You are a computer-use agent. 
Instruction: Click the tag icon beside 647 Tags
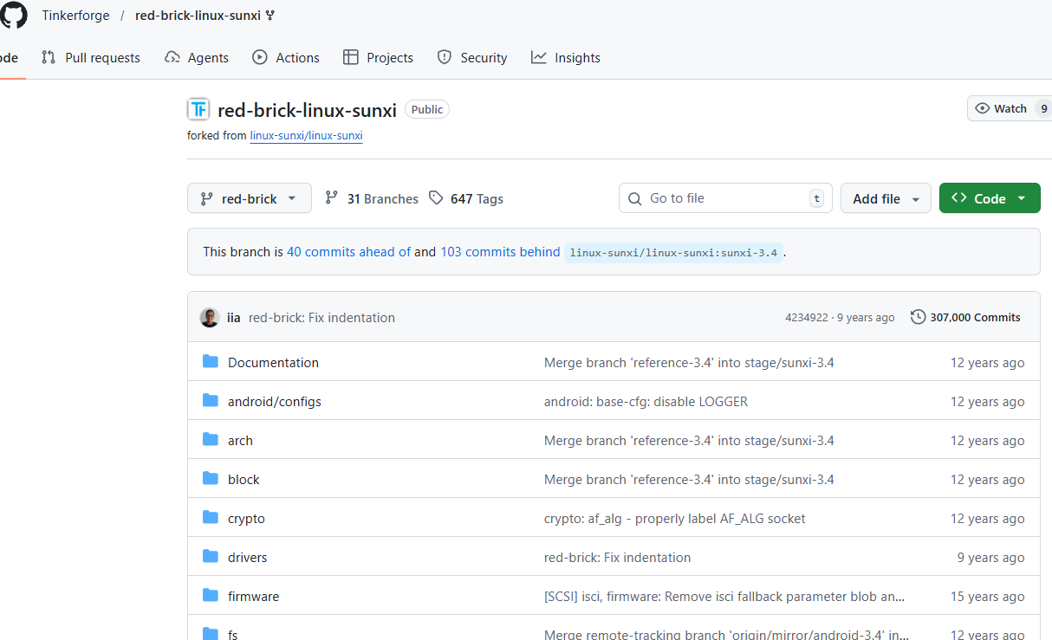(436, 198)
